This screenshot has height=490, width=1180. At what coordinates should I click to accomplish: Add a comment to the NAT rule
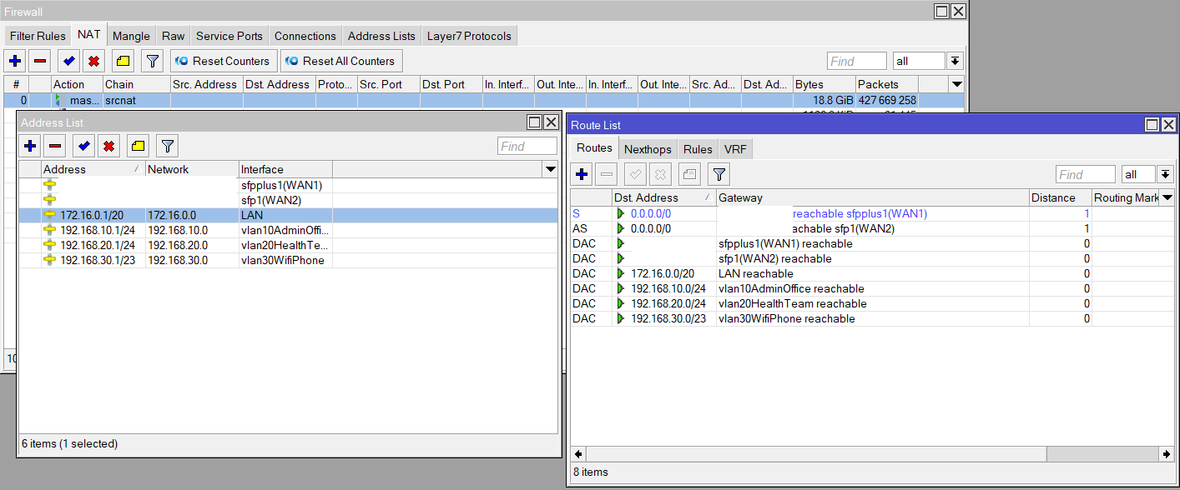pyautogui.click(x=121, y=60)
